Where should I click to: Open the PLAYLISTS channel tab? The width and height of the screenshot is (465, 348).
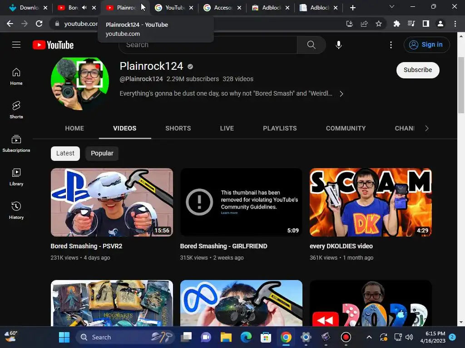[280, 128]
